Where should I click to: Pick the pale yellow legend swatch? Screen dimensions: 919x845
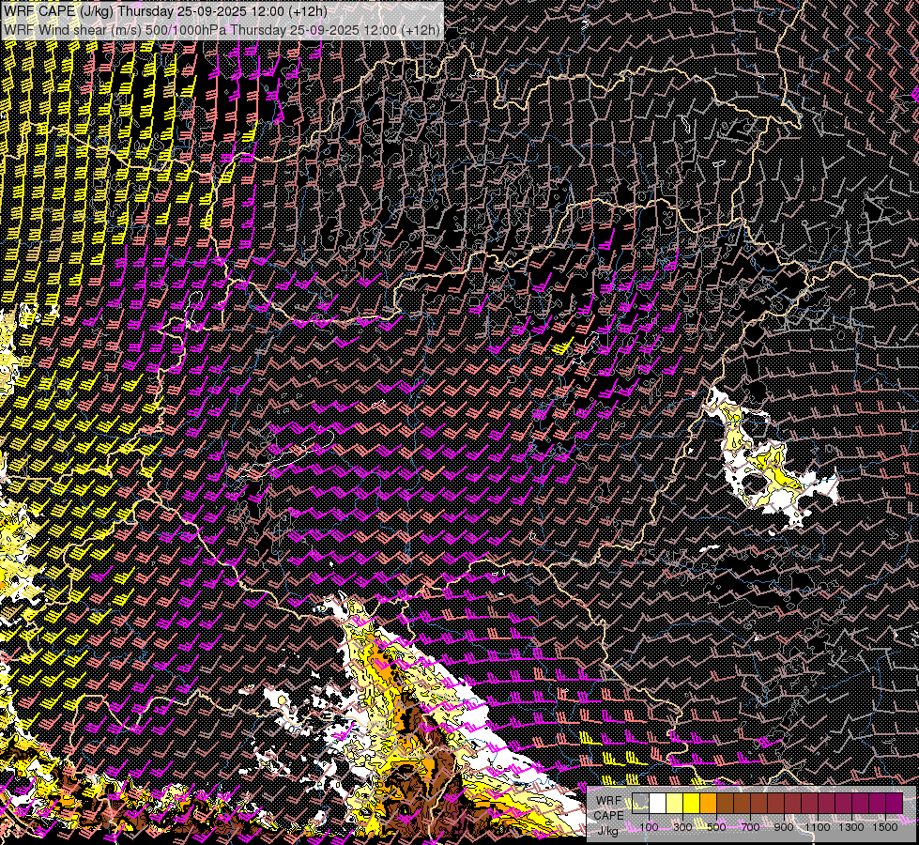click(675, 803)
